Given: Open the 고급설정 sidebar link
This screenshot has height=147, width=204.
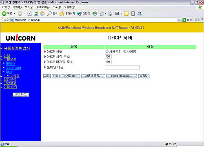Looking at the screenshot, I should tap(10, 83).
